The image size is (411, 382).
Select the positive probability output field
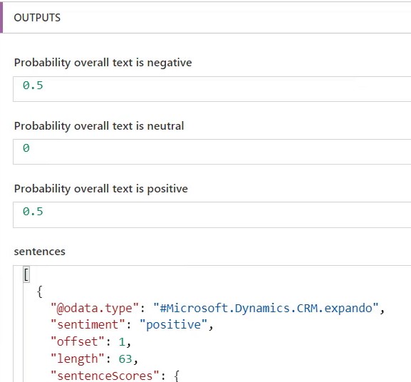tap(212, 215)
